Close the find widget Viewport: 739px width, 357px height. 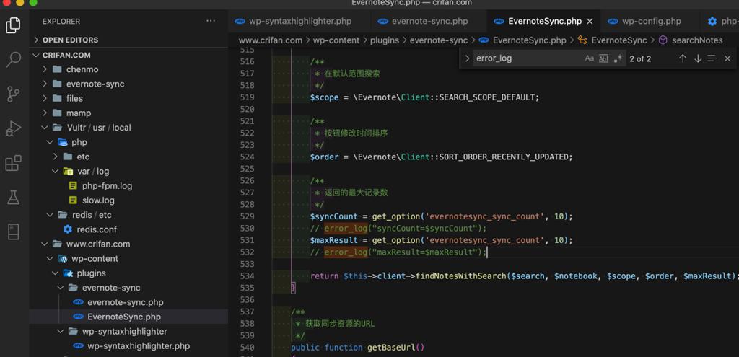(x=727, y=58)
